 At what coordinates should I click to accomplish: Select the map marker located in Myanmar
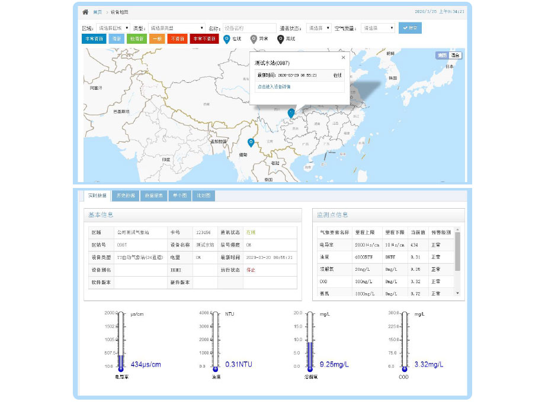[251, 142]
